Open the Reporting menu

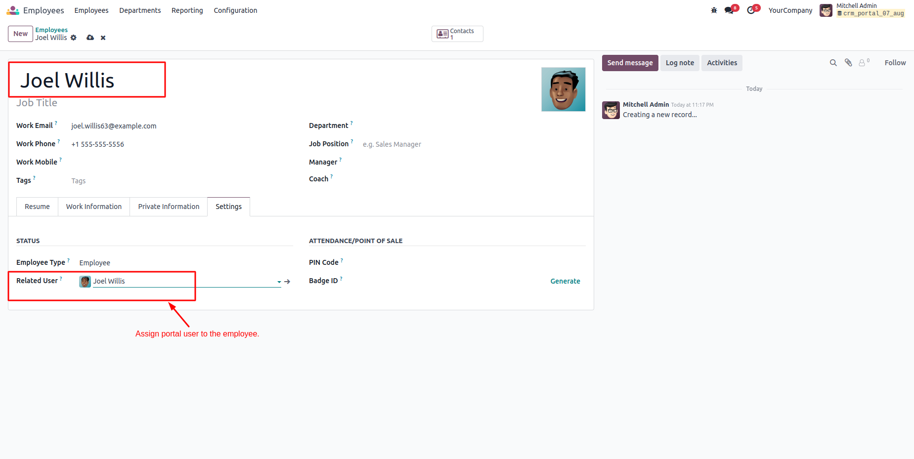coord(187,10)
